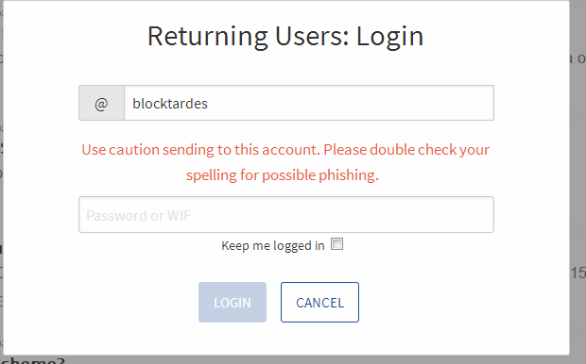Click the partially hidden number 15 behind dialog
This screenshot has height=364, width=586.
tap(578, 273)
